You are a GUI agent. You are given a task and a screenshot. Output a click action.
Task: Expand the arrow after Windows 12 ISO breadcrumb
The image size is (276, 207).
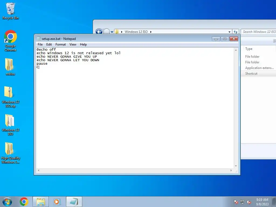coord(151,32)
